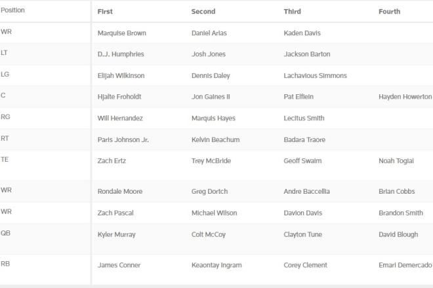Select Trey McBride in the TE row
The image size is (433, 288).
211,161
